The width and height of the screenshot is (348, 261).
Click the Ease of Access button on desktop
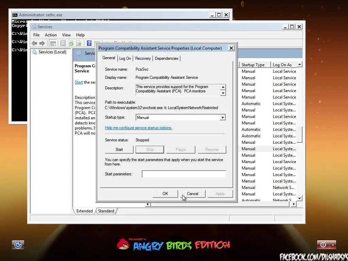(x=18, y=245)
